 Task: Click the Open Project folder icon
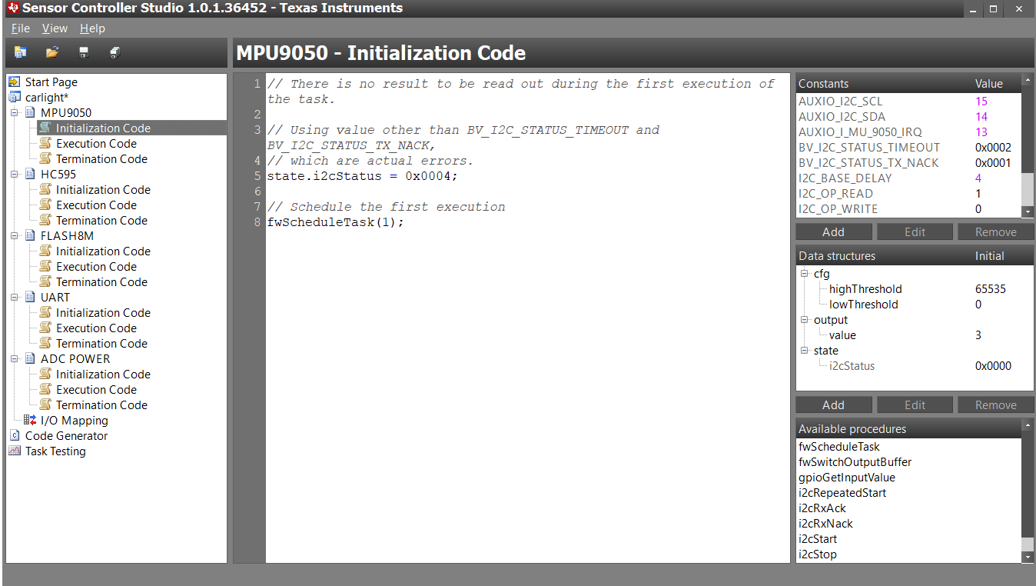[52, 52]
